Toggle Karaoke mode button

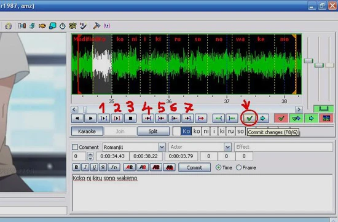click(x=87, y=131)
